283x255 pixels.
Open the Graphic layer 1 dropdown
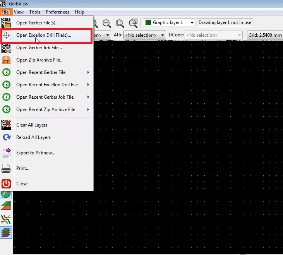(x=169, y=22)
